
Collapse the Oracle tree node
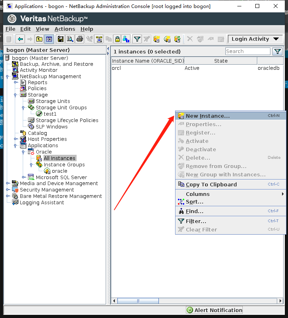[23, 152]
